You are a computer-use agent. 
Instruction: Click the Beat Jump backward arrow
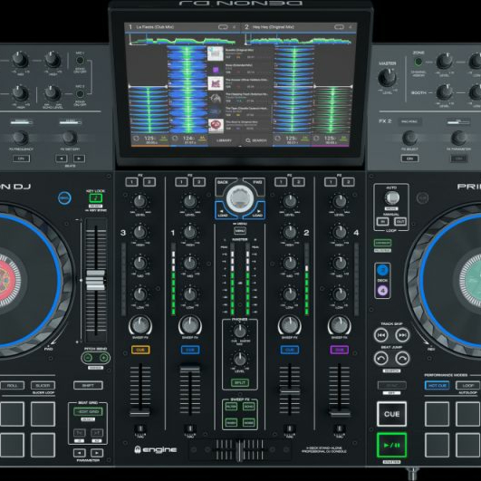[381, 359]
